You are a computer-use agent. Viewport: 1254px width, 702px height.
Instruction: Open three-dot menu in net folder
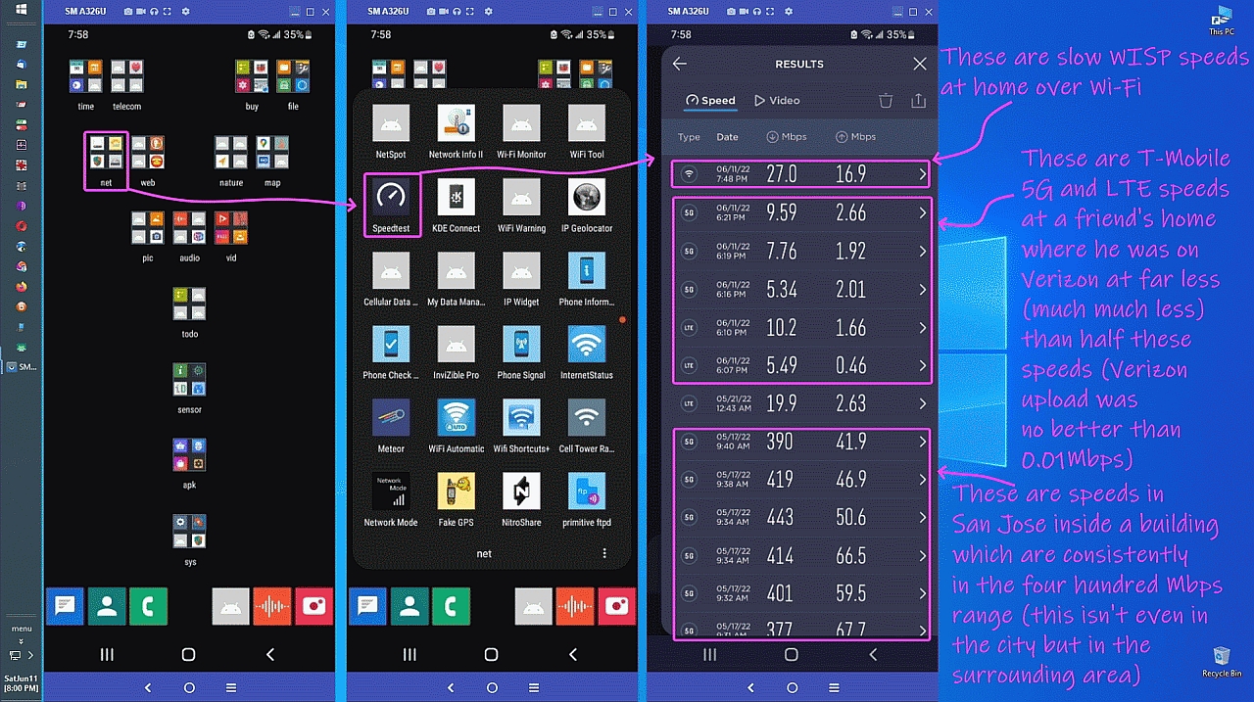tap(604, 553)
